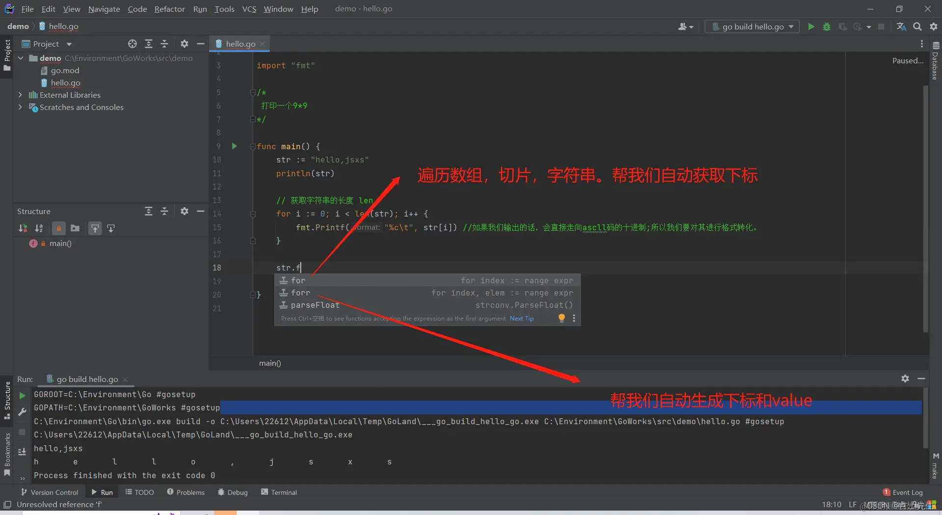Image resolution: width=942 pixels, height=515 pixels.
Task: Open editor tab options menu
Action: point(922,44)
